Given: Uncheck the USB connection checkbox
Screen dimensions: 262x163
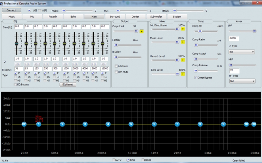Looking at the screenshot, I should click(29, 10).
